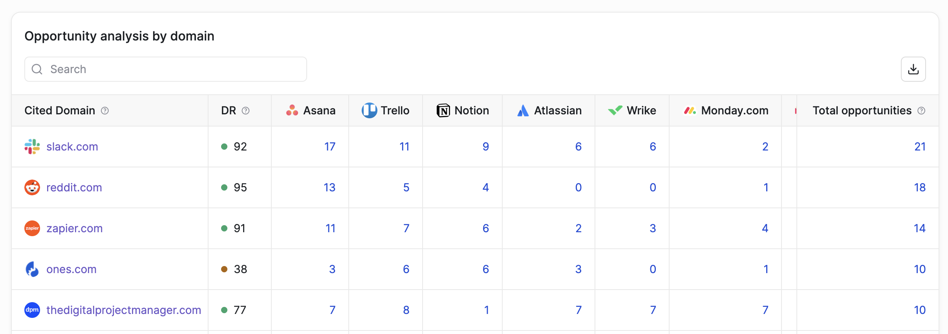The width and height of the screenshot is (948, 334).
Task: Click zapier.com total opportunities 14
Action: (920, 228)
